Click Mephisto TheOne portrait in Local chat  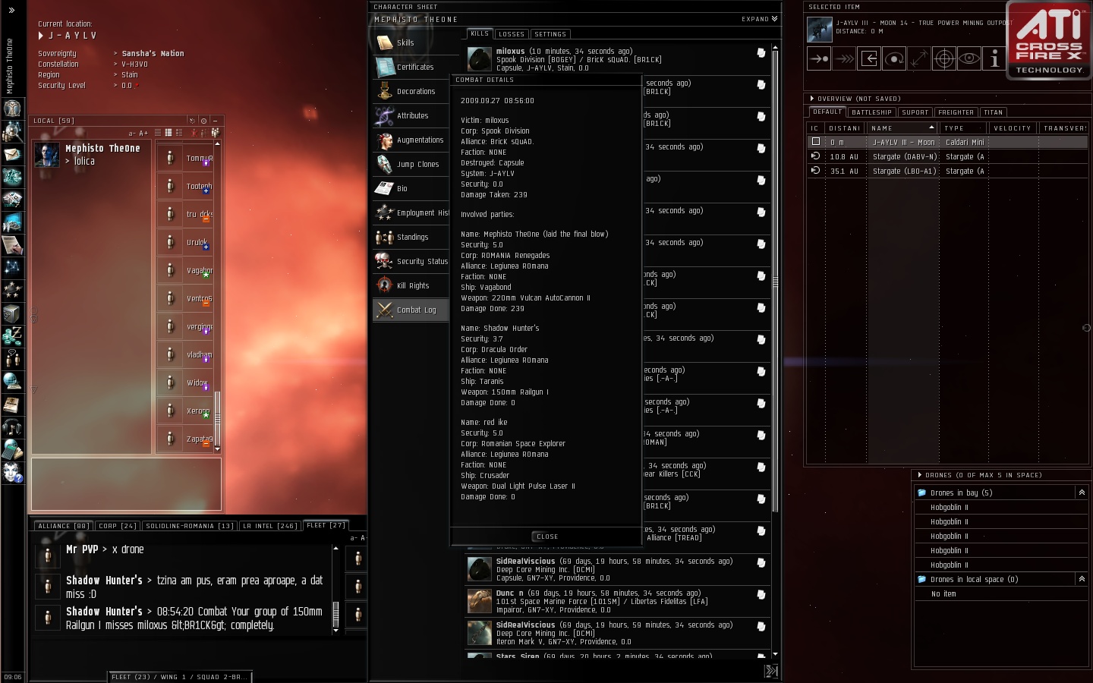(x=47, y=155)
